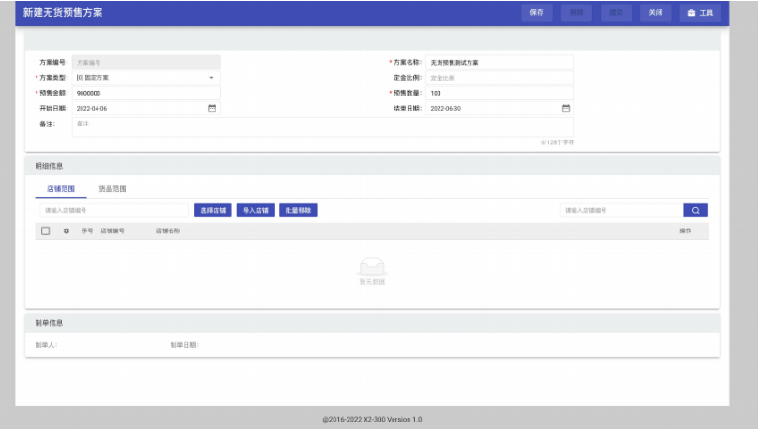This screenshot has width=758, height=429.
Task: Click the 新建无货预售方案 page title
Action: click(x=63, y=12)
